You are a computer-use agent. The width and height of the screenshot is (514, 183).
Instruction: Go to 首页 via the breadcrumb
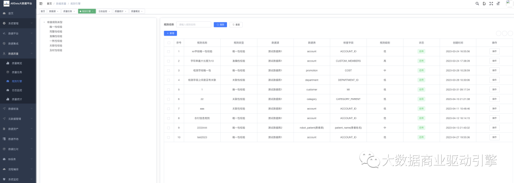(x=49, y=4)
